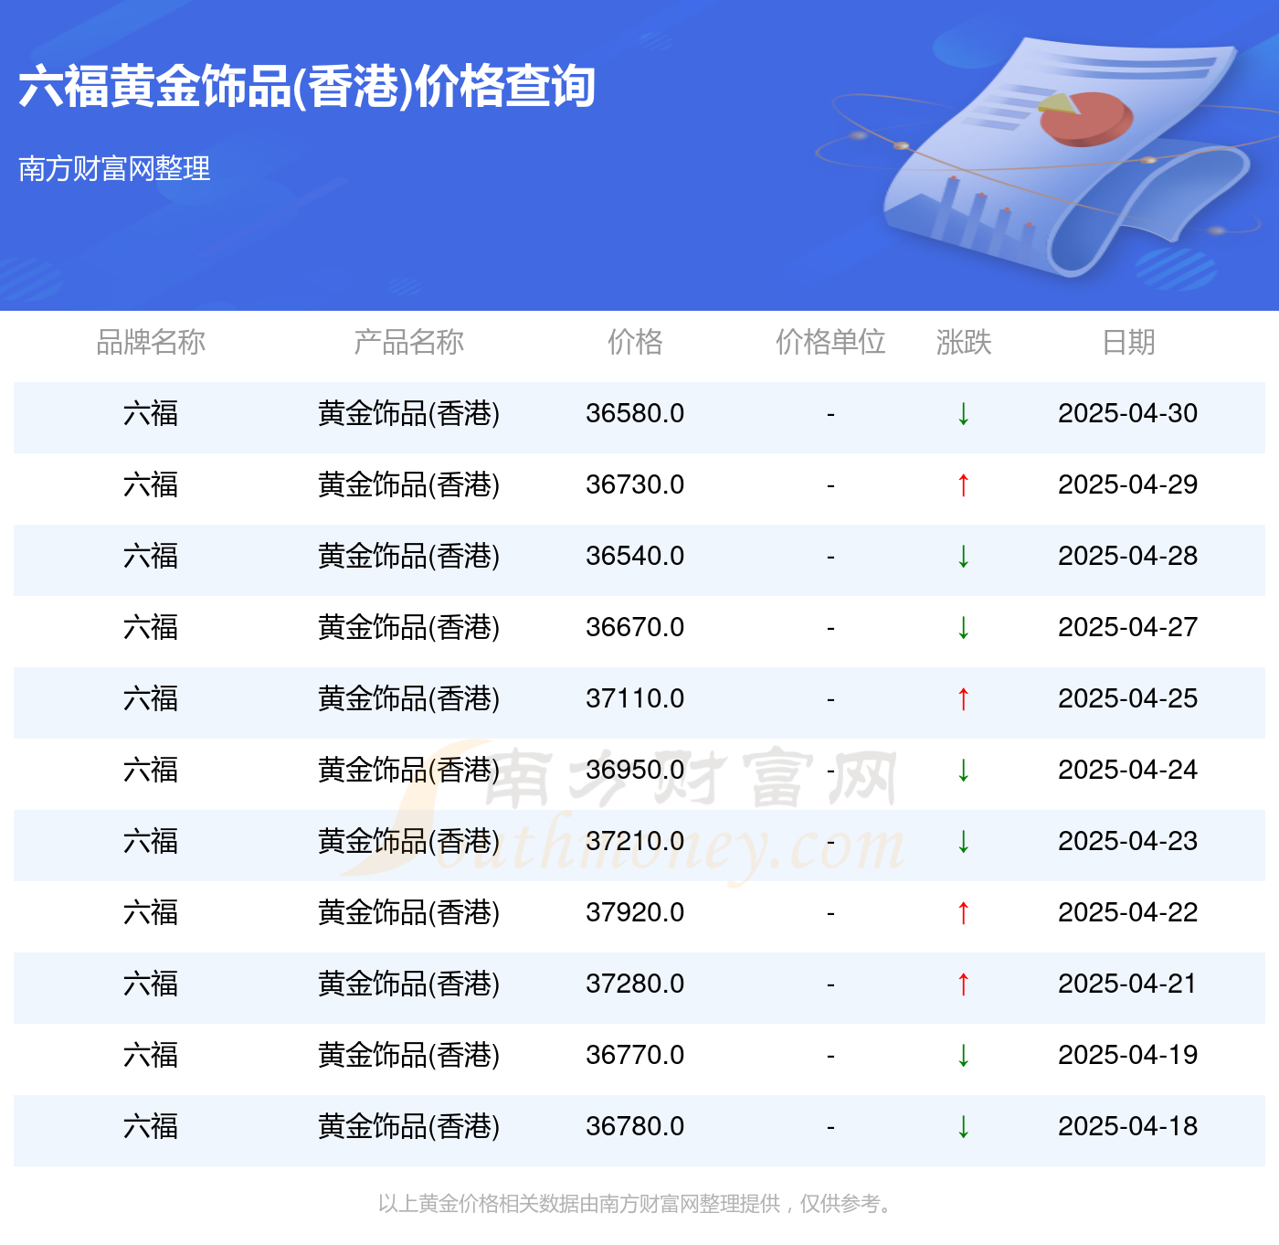This screenshot has height=1245, width=1279.
Task: Click the down arrow for 2025-04-27
Action: (x=963, y=628)
